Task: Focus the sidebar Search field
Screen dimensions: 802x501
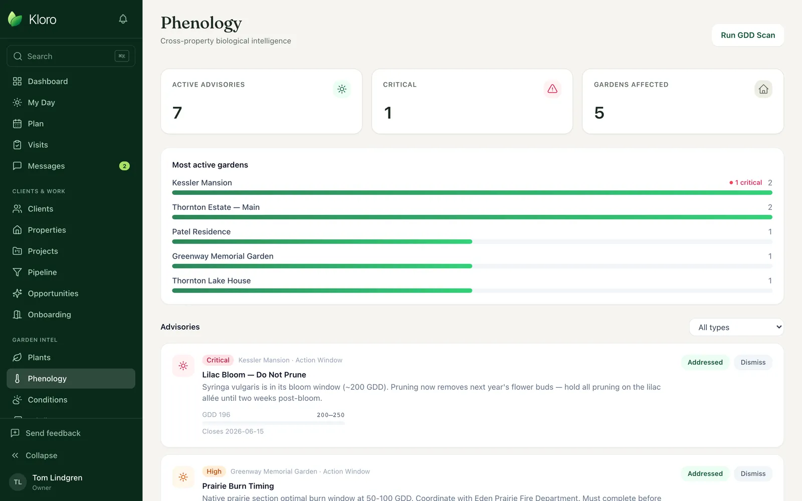Action: click(71, 56)
